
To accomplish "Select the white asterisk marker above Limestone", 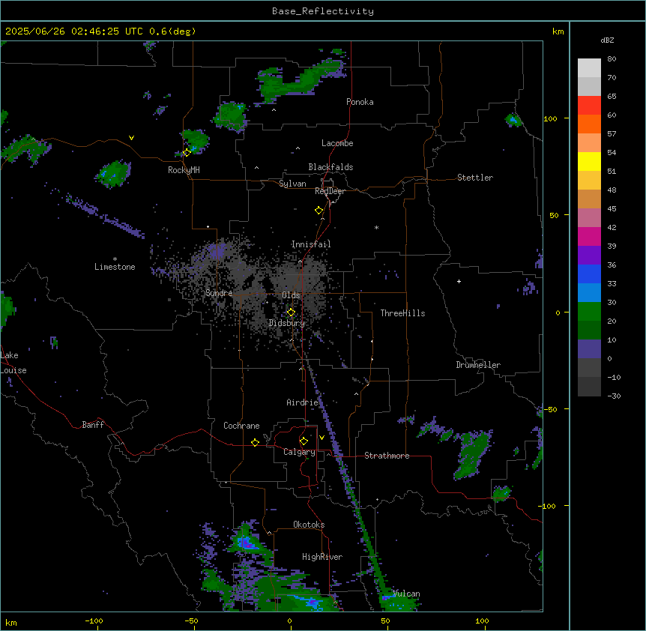I will (115, 259).
